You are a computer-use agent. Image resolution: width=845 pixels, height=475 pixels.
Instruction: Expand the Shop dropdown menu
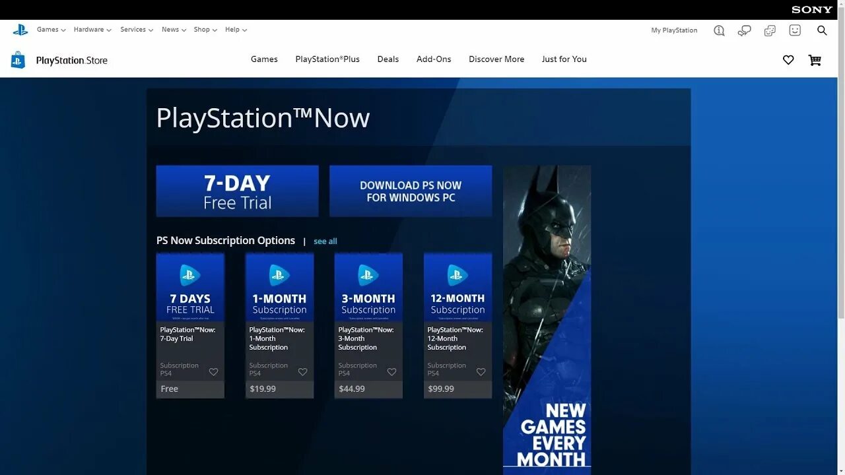click(x=205, y=30)
